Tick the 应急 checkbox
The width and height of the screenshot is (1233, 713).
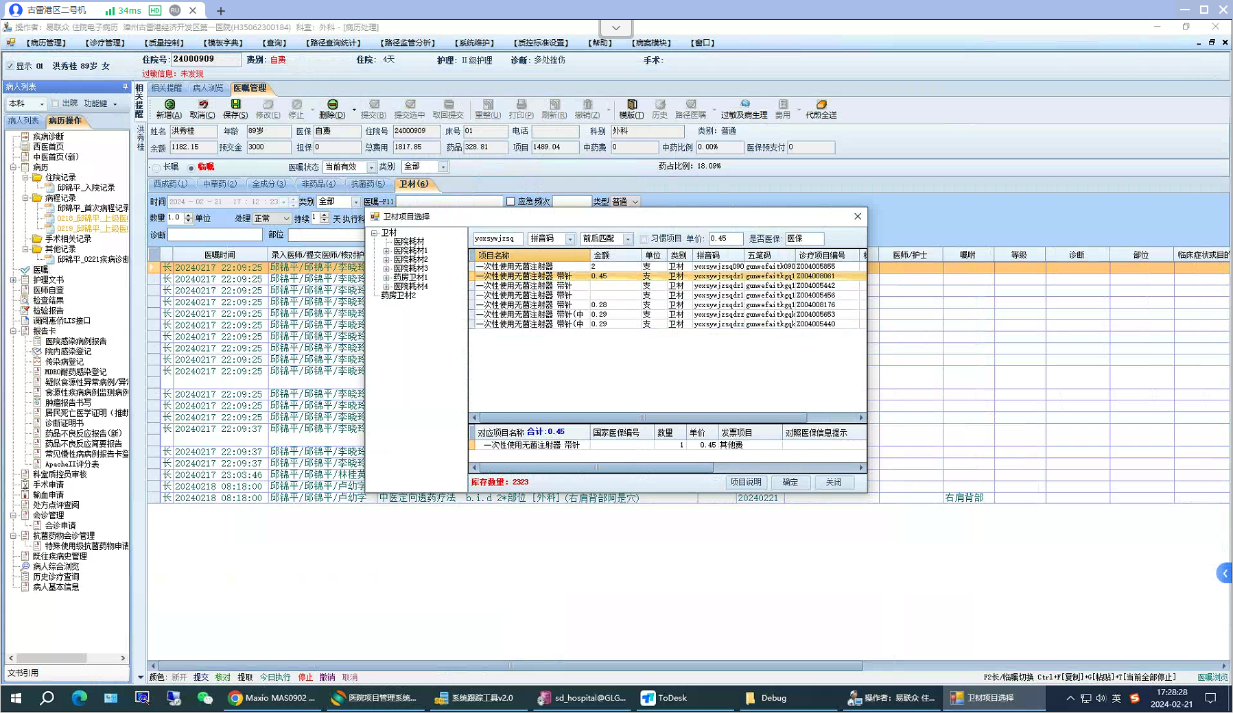click(510, 202)
